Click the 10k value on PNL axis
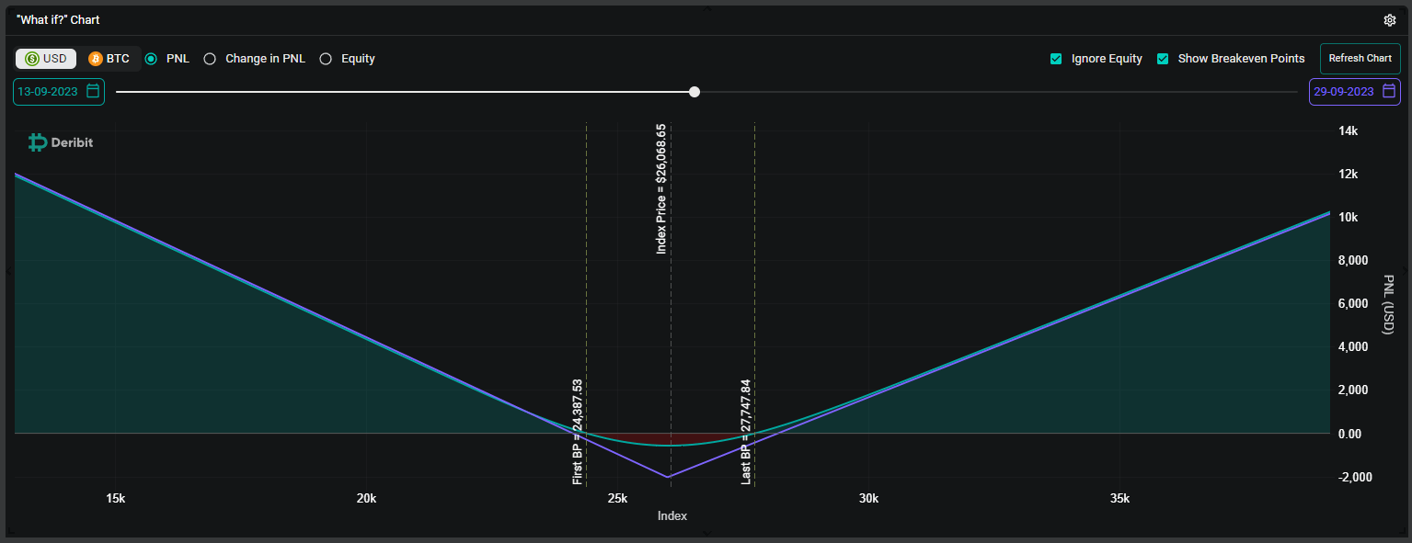Image resolution: width=1412 pixels, height=543 pixels. tap(1348, 218)
